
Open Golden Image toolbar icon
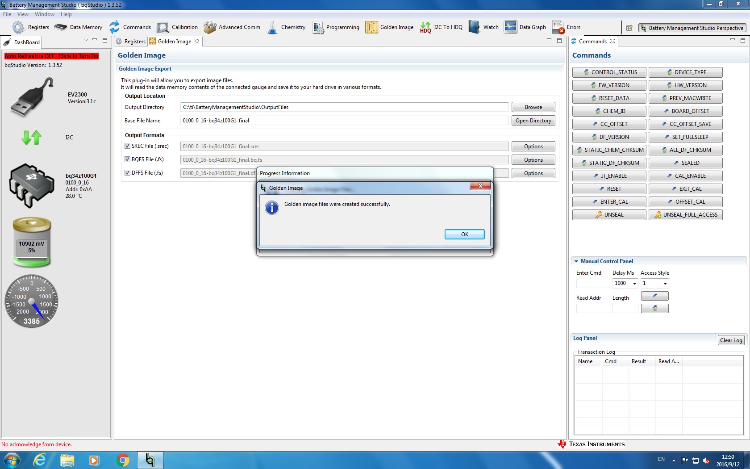pyautogui.click(x=371, y=27)
